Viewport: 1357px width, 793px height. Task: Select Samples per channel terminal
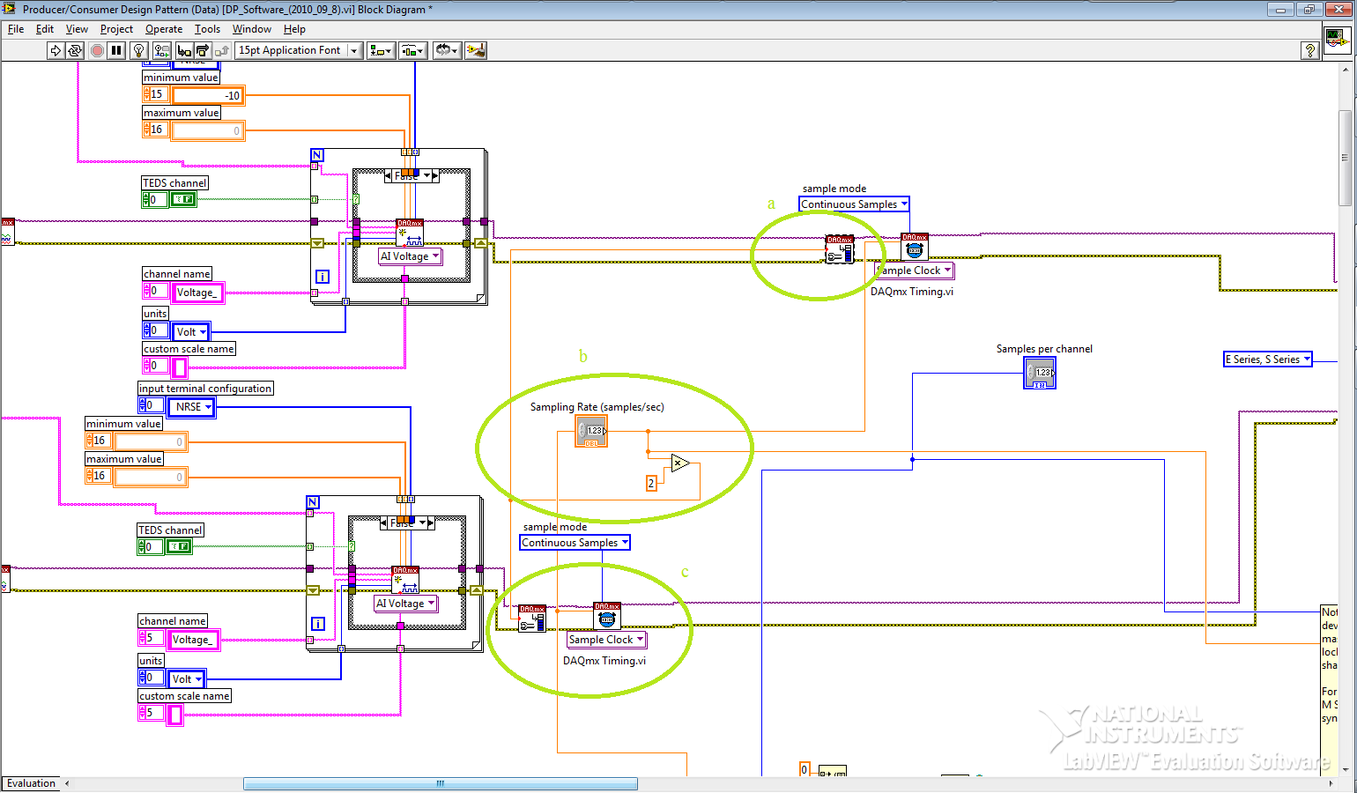click(x=1040, y=373)
